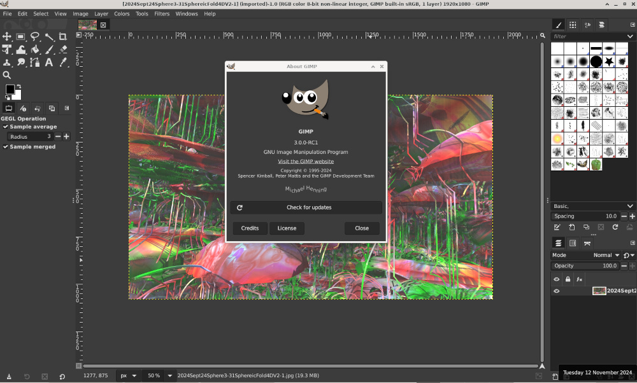
Task: Select the Text tool
Action: (x=49, y=62)
